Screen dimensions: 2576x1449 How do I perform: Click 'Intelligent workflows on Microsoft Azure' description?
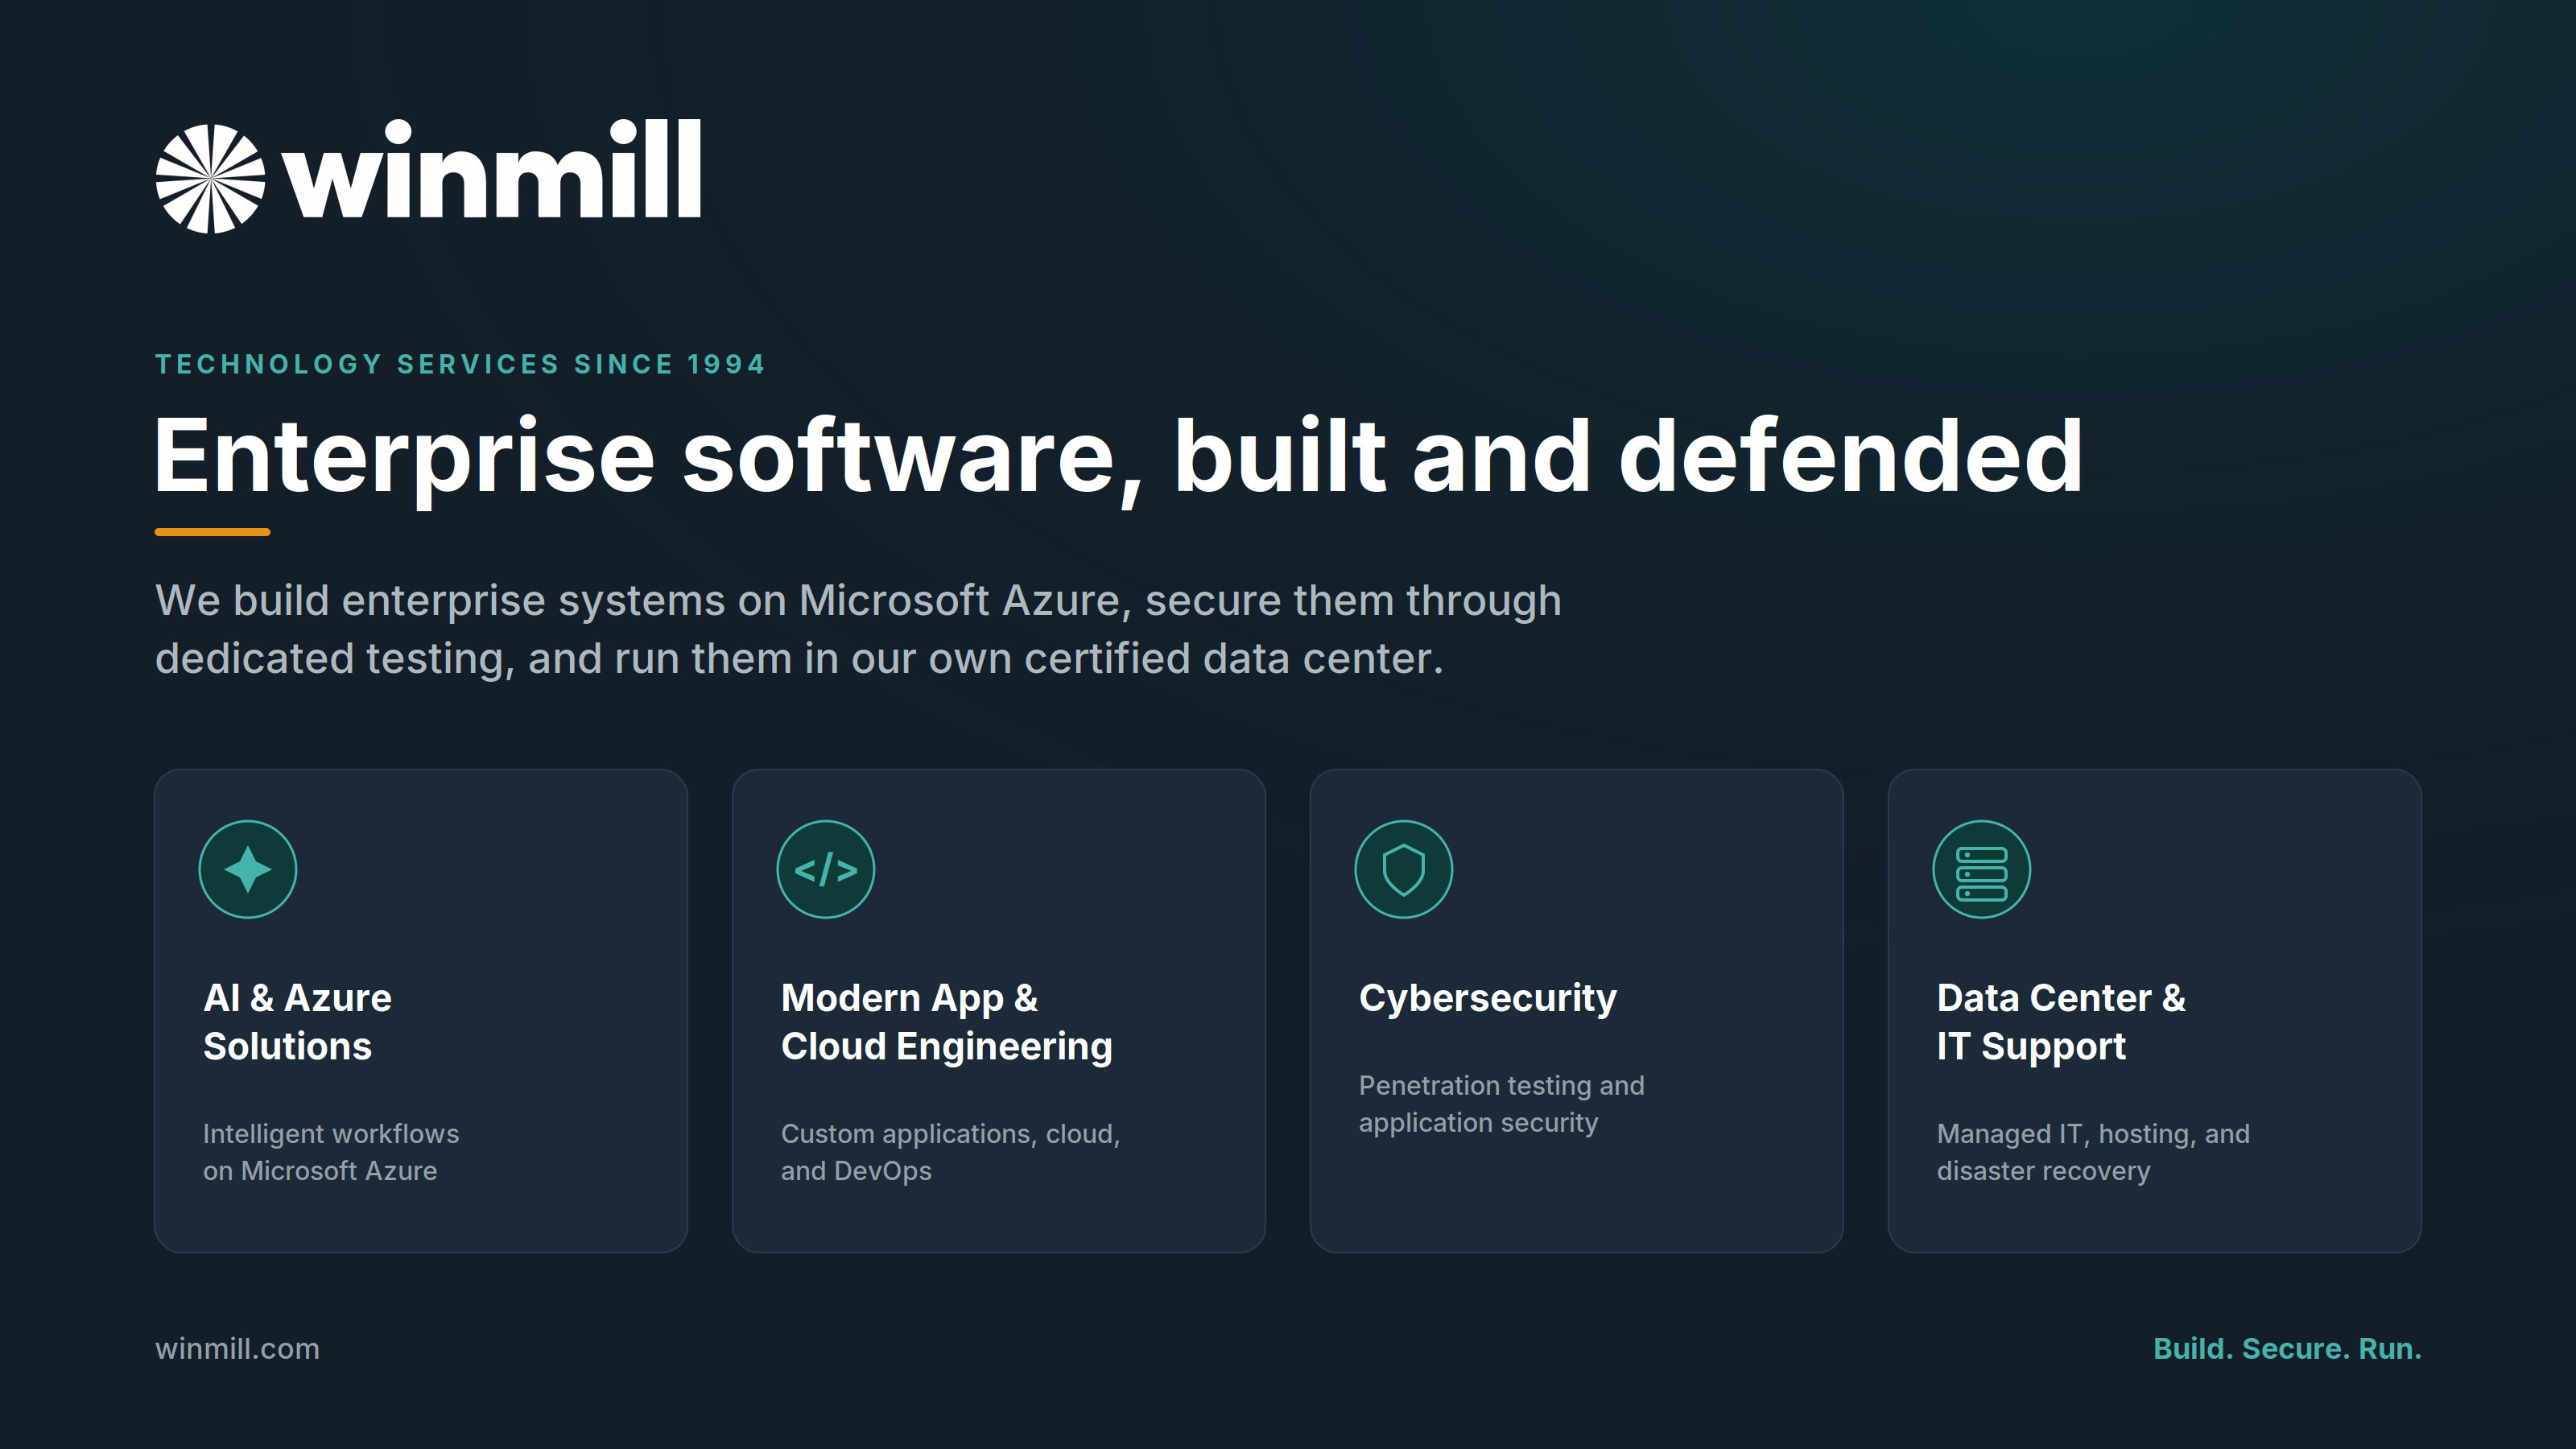pos(331,1152)
